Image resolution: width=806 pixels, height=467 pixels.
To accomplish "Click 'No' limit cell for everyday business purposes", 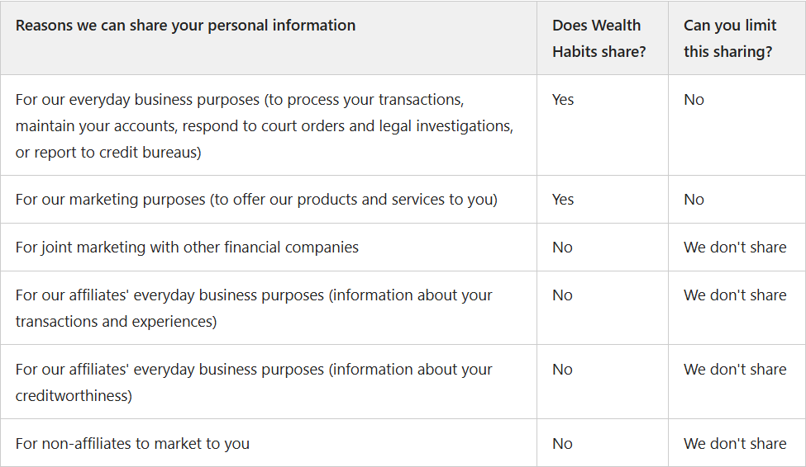I will click(x=694, y=100).
